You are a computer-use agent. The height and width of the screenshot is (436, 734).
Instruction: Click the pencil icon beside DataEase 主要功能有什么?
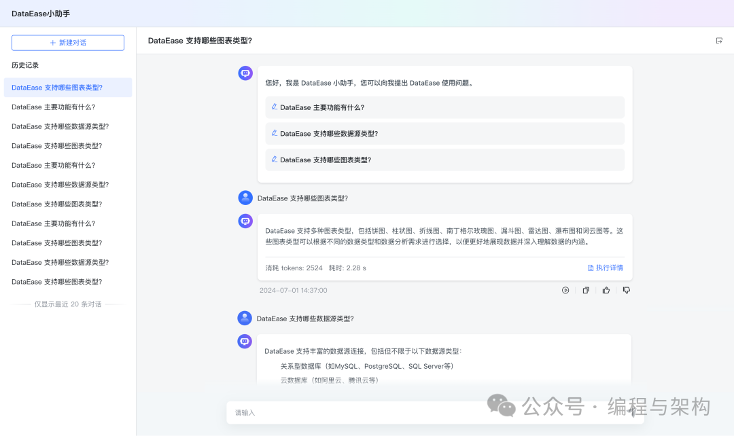click(x=275, y=107)
